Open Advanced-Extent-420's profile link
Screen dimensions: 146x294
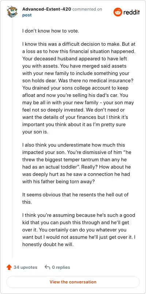(47, 9)
